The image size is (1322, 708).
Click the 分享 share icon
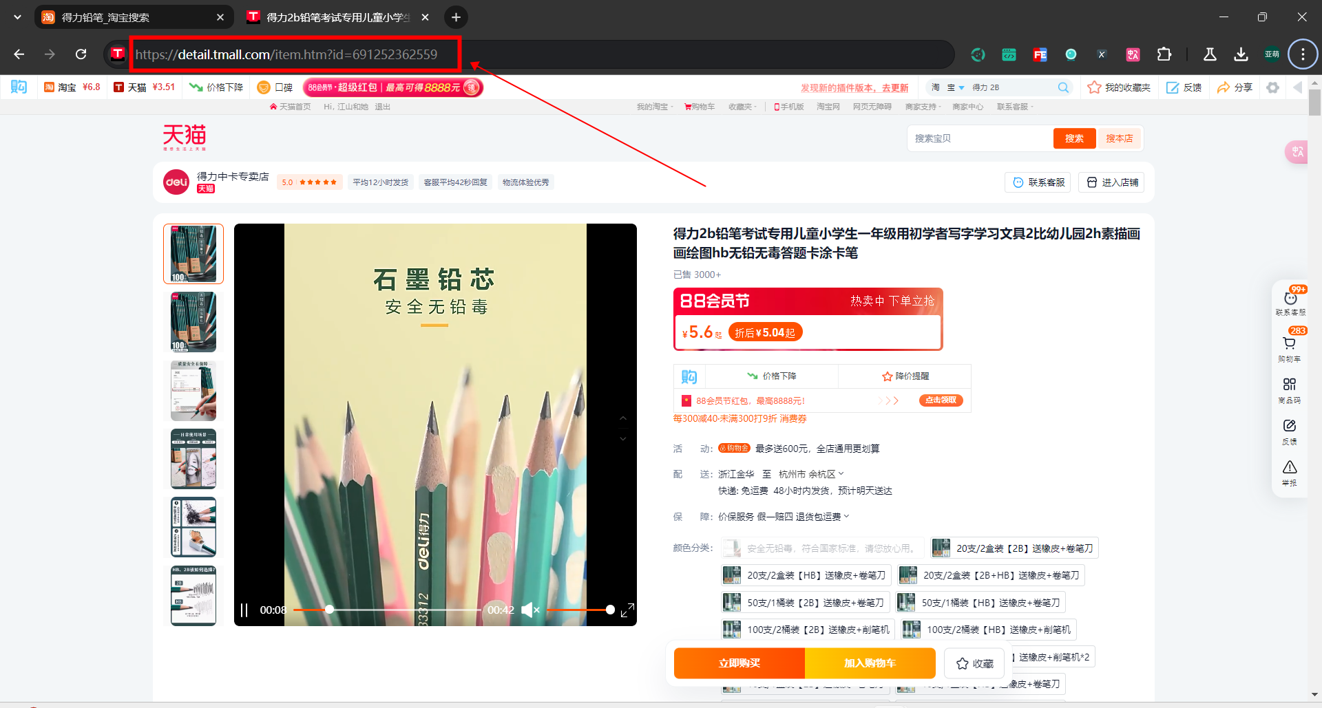(1223, 87)
